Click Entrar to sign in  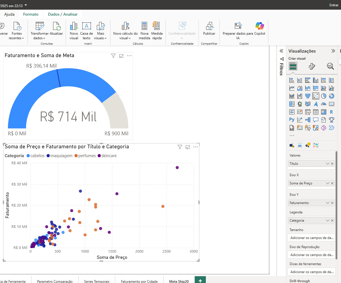[334, 5]
